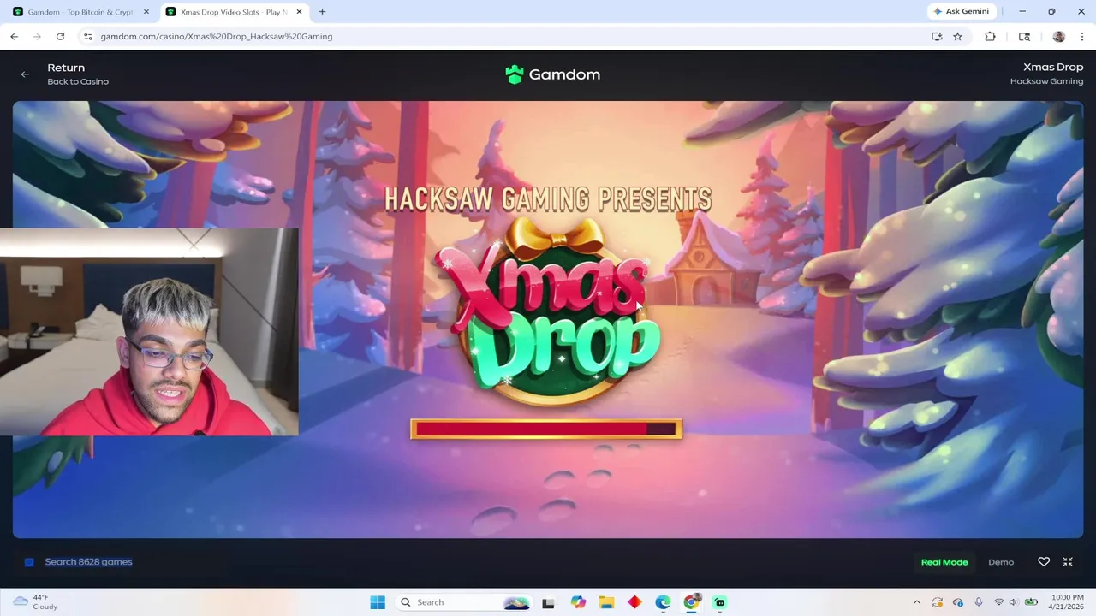Screen dimensions: 1096x616
Task: Go back with browser back arrow
Action: tap(14, 36)
